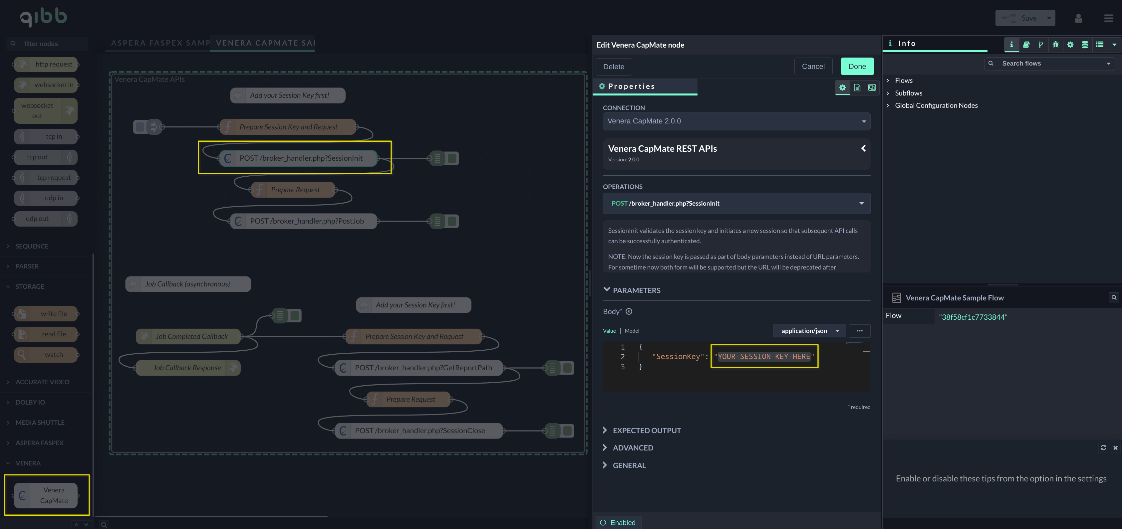
Task: Open the project history branch icon tab
Action: coord(1040,44)
